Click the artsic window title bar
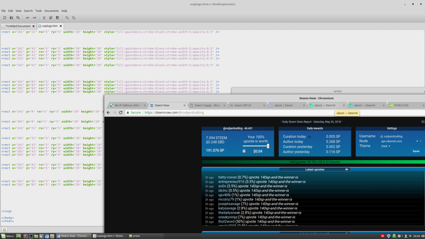Image resolution: width=425 pixels, height=239 pixels. [x=328, y=91]
